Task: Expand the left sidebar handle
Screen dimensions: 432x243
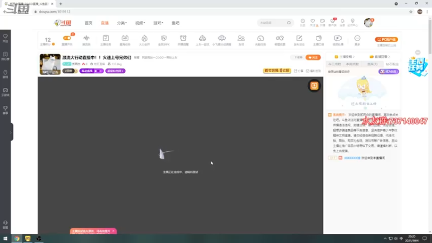Action: coord(11,132)
